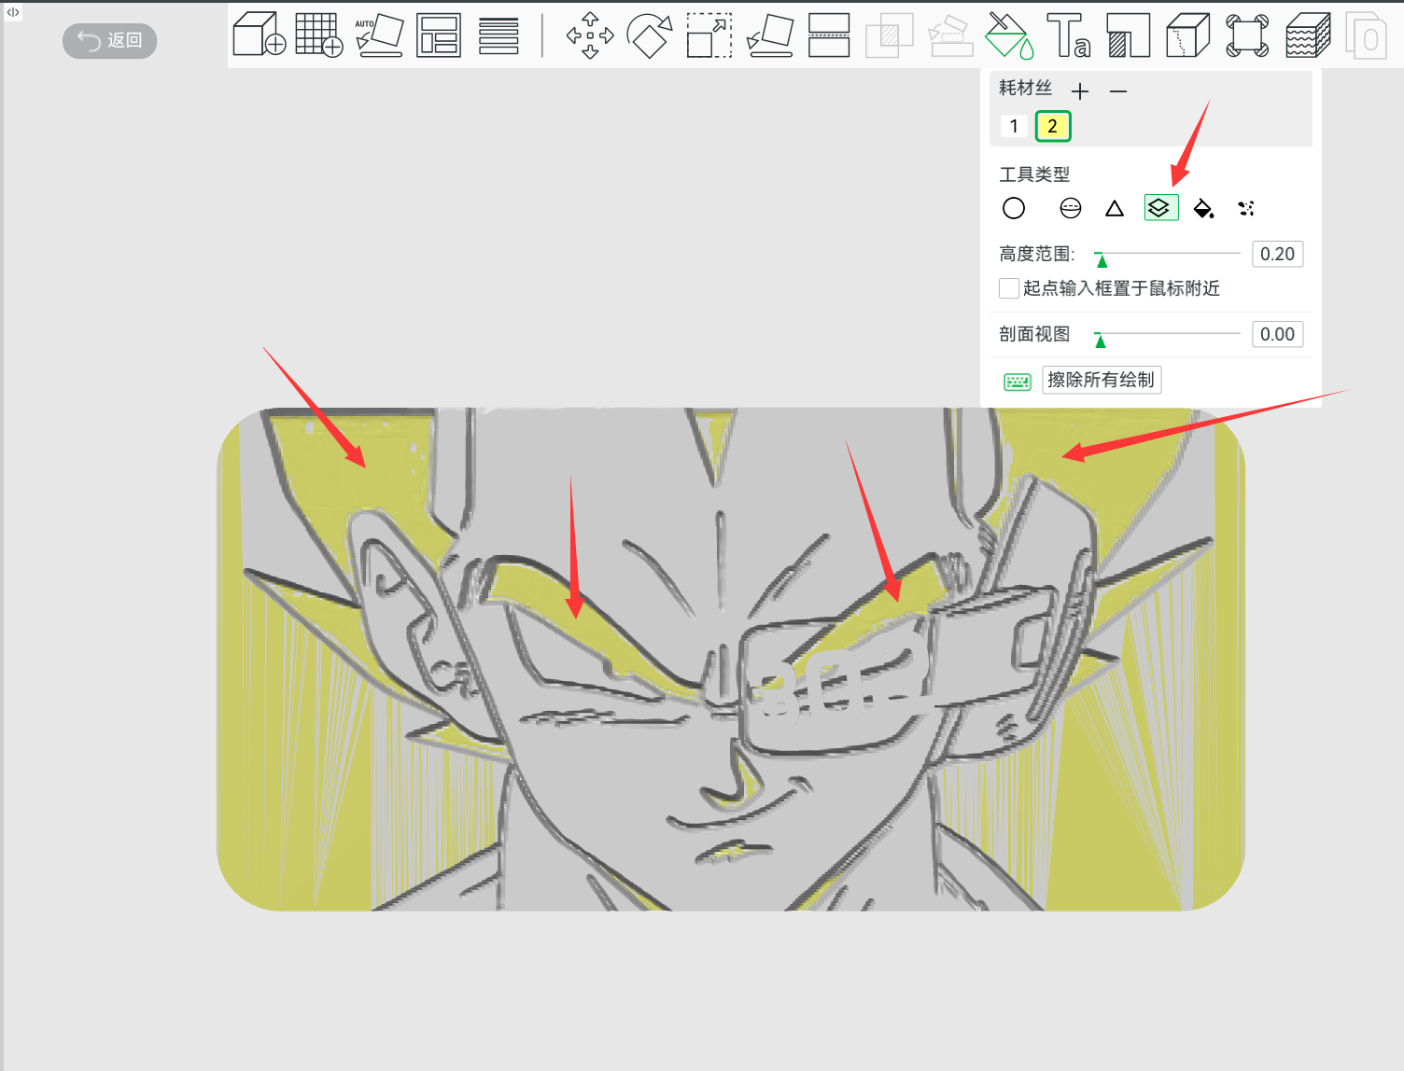Select the Scale tool
This screenshot has width=1404, height=1071.
click(709, 35)
